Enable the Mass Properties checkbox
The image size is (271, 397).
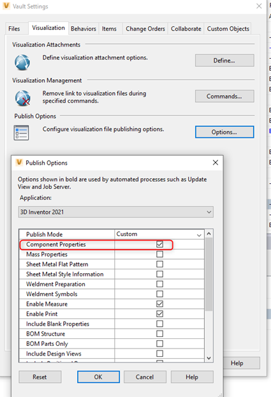(159, 254)
